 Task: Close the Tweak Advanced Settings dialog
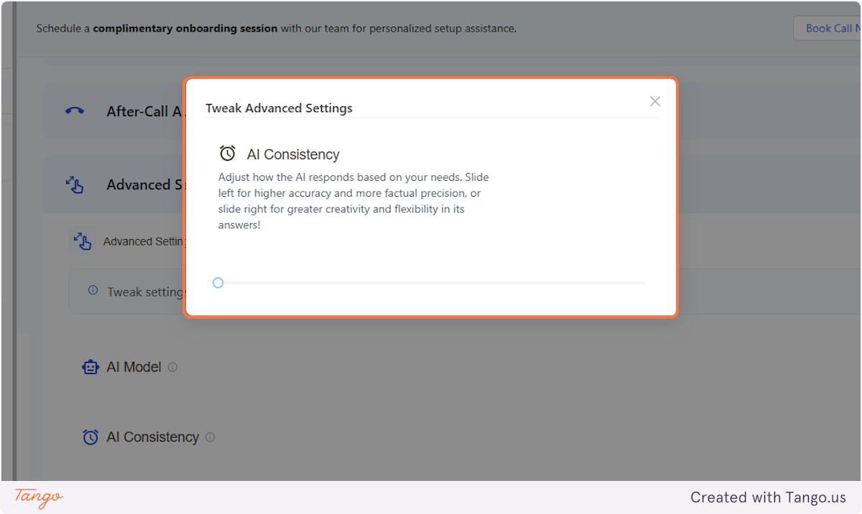(x=654, y=101)
